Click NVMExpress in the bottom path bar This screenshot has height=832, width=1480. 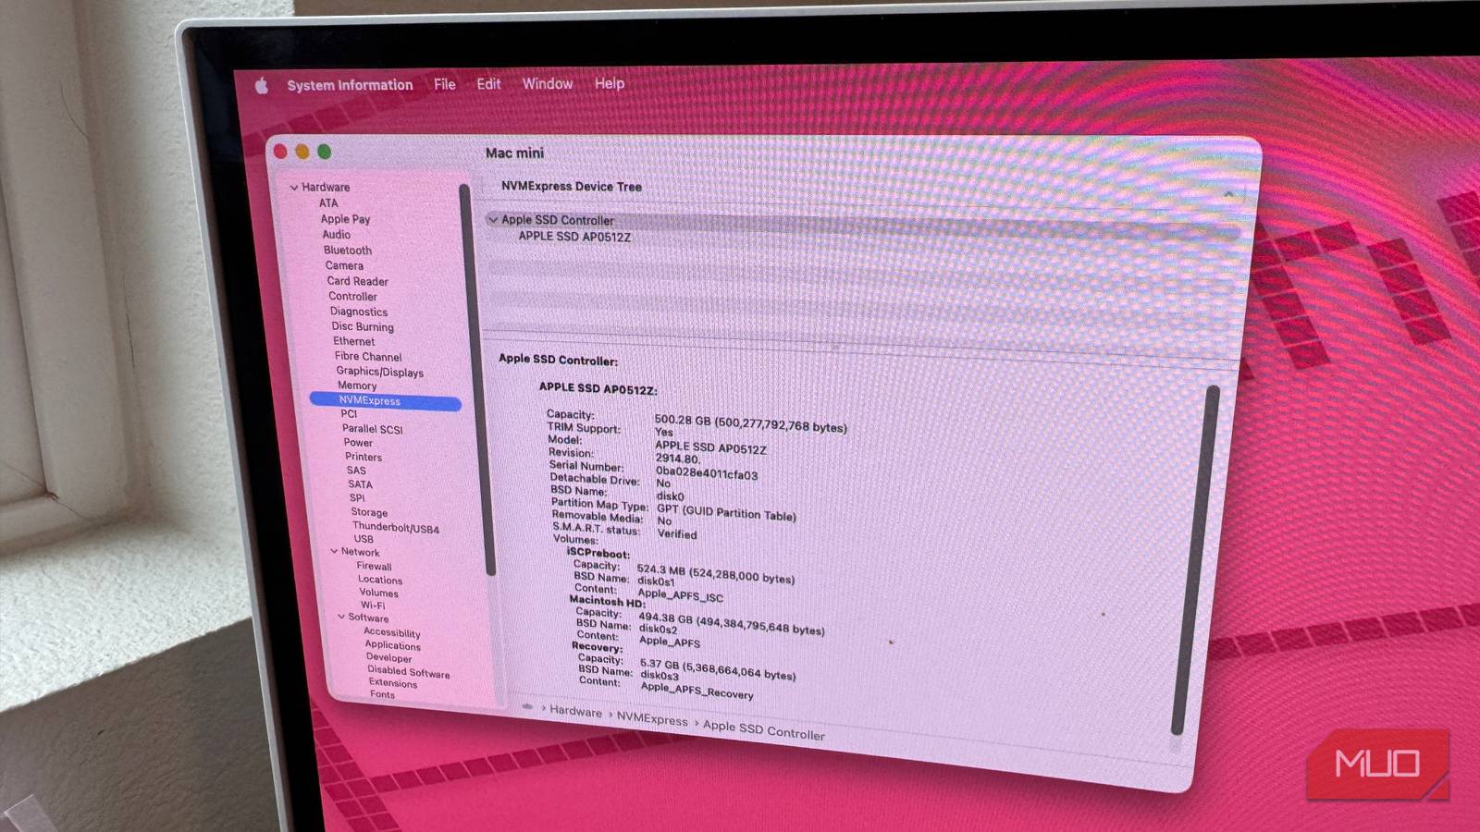[x=652, y=718]
